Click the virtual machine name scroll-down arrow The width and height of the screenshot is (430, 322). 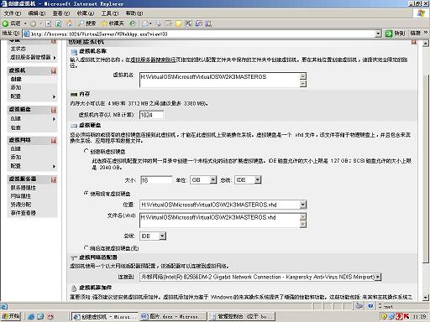(303, 84)
